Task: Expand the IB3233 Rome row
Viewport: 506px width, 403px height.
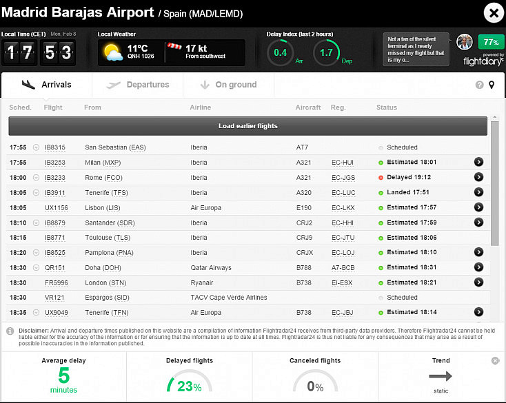Action: (x=36, y=177)
